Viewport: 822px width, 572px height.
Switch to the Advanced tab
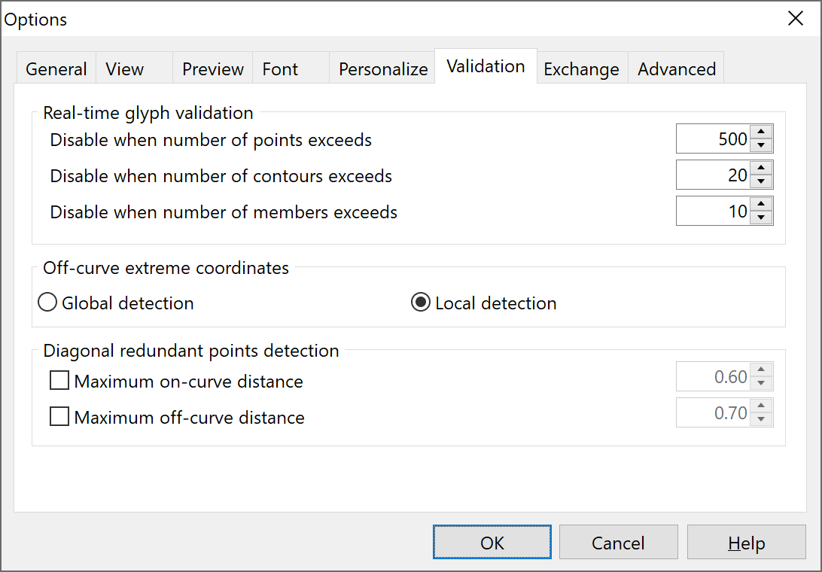676,68
